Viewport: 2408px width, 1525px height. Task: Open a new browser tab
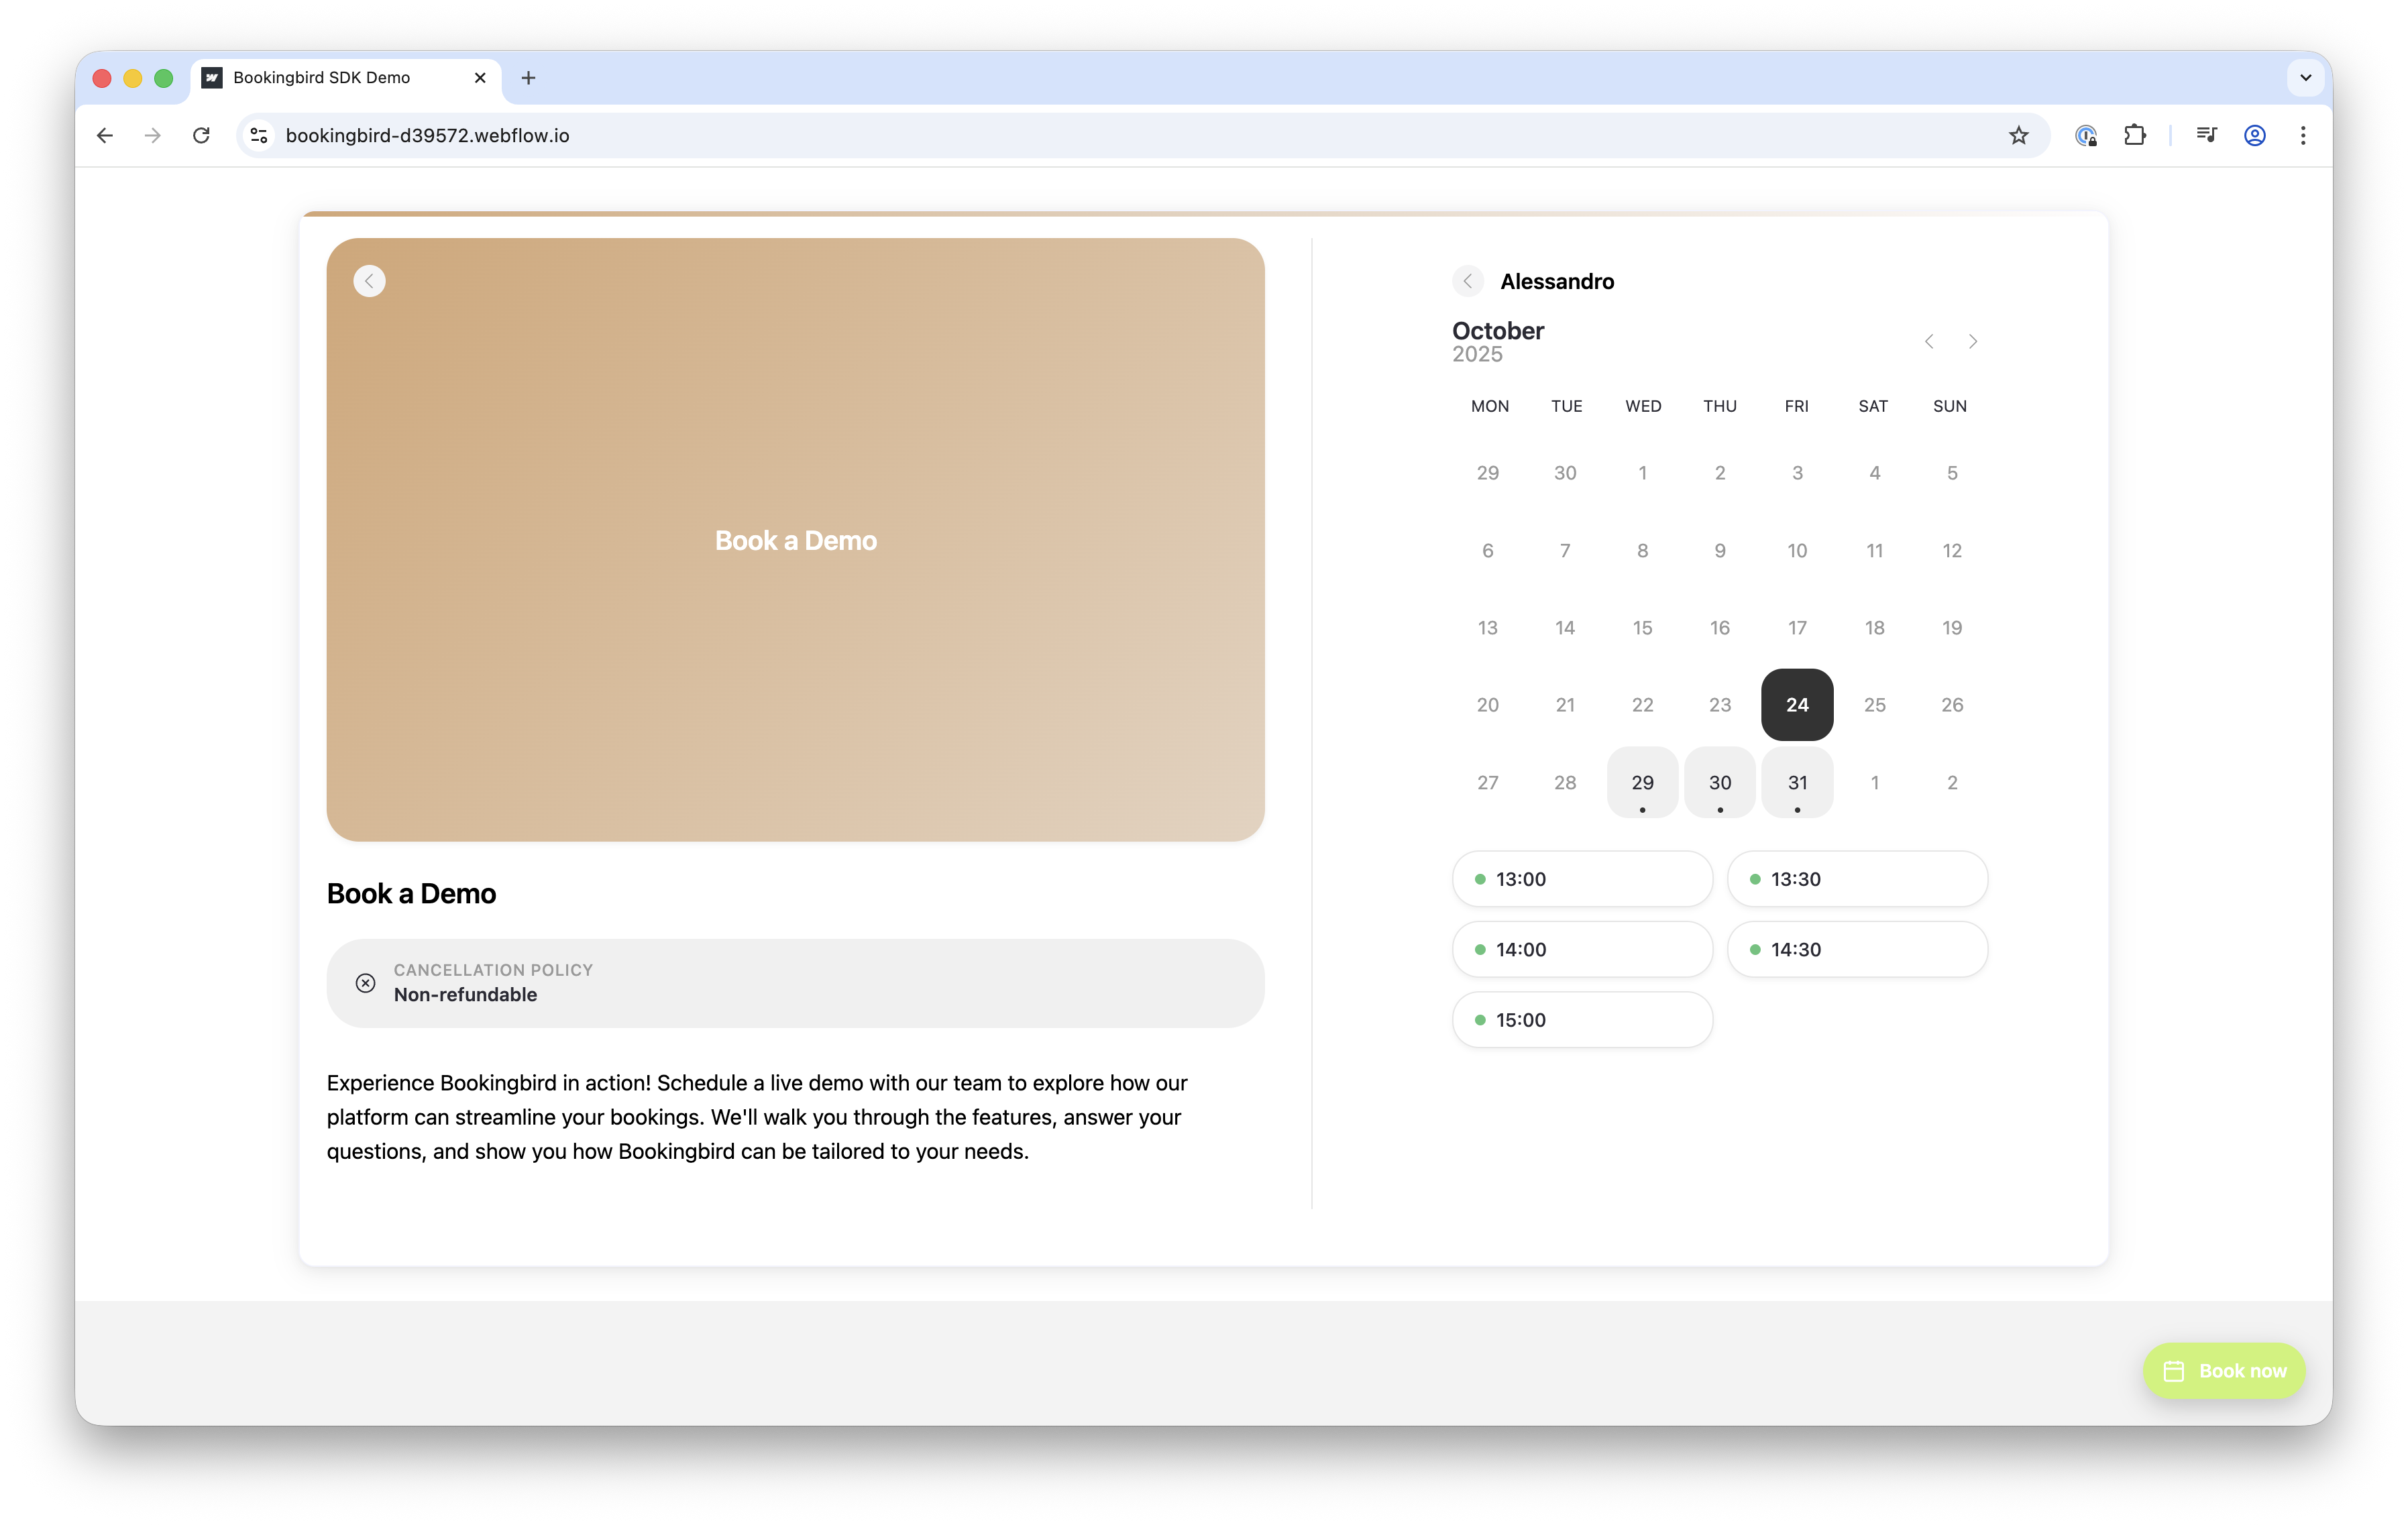(x=528, y=78)
